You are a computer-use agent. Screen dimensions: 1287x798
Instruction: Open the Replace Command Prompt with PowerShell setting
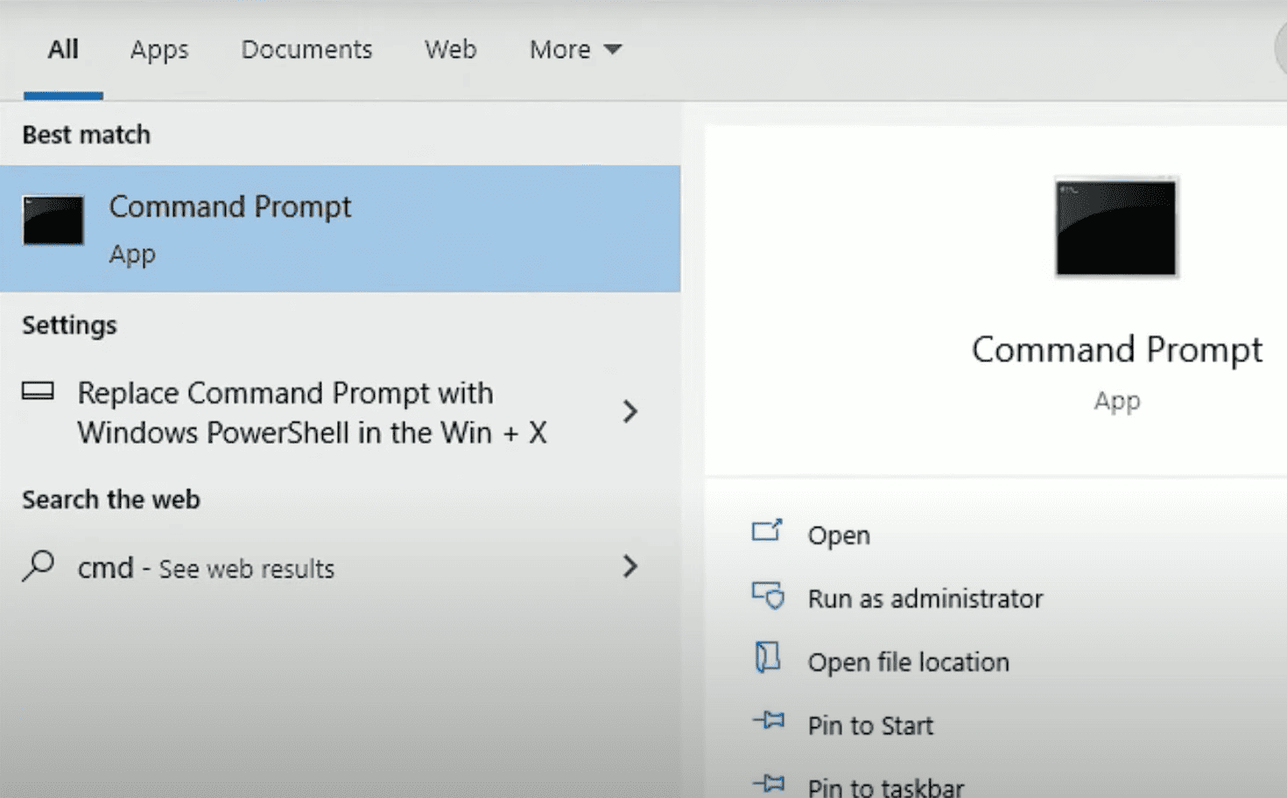pos(311,412)
